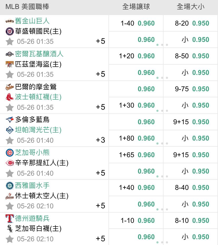This screenshot has height=245, width=218.
Task: Click the Texas Rangers T logo
Action: point(10,218)
